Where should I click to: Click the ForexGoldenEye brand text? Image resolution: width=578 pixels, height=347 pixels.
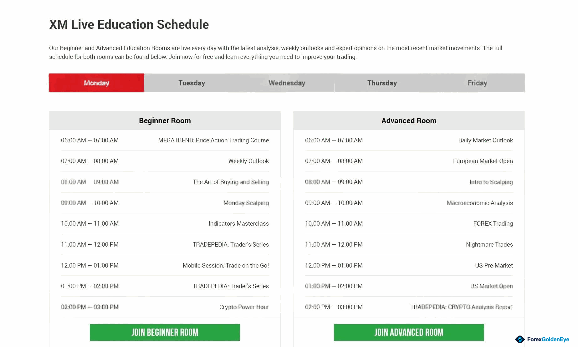548,339
